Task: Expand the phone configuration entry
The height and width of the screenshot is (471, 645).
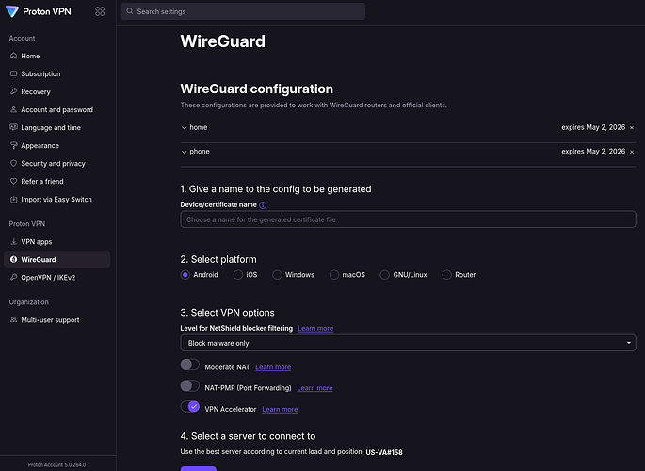Action: coord(195,152)
